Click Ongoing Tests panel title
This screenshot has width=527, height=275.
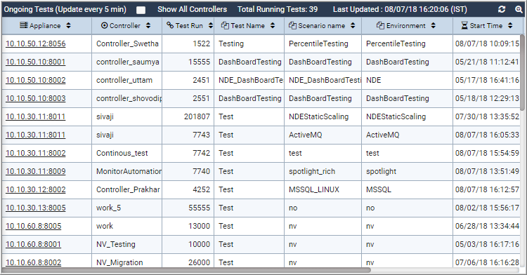coord(65,9)
